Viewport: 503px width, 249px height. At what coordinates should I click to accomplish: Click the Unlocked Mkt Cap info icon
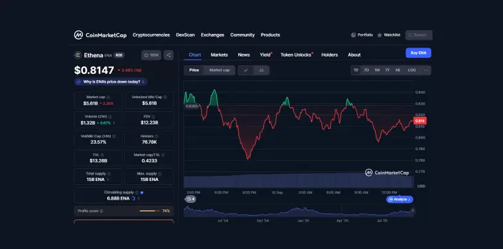pyautogui.click(x=165, y=97)
